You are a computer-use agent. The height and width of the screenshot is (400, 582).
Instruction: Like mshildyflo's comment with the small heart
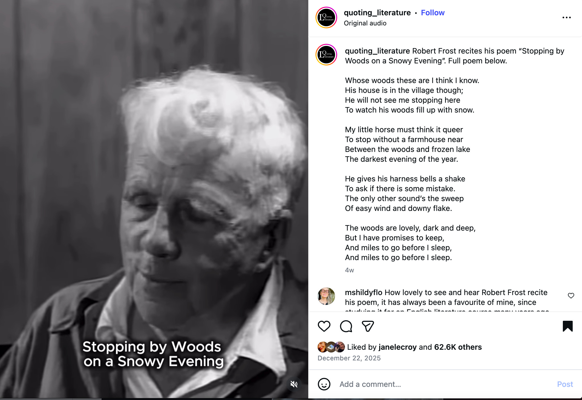[x=571, y=296]
